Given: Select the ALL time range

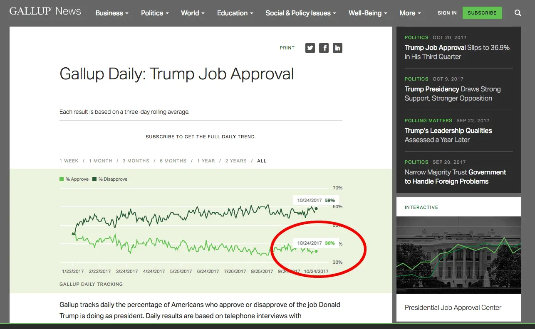Looking at the screenshot, I should click(262, 161).
